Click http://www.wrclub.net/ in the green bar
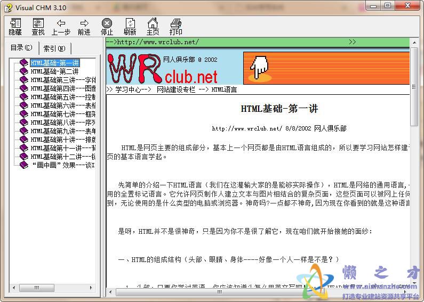 coord(158,42)
